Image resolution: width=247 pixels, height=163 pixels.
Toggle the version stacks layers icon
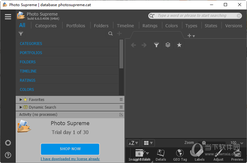[168, 45]
